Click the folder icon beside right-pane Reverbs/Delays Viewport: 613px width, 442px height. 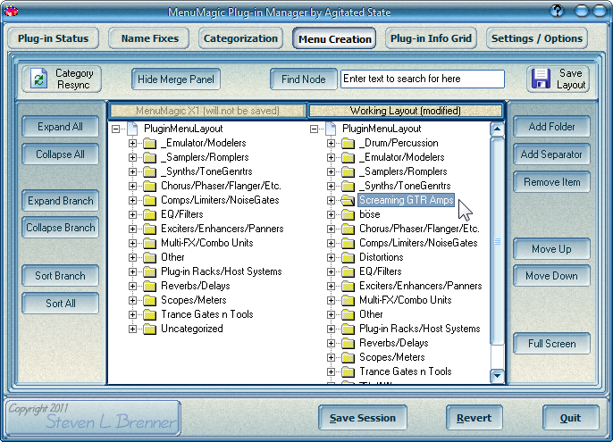tap(348, 343)
